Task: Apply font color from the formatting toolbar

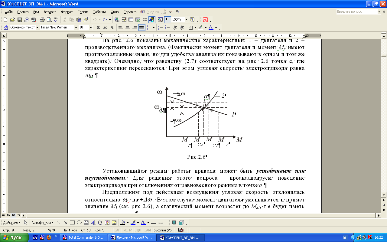Action: click(x=211, y=28)
